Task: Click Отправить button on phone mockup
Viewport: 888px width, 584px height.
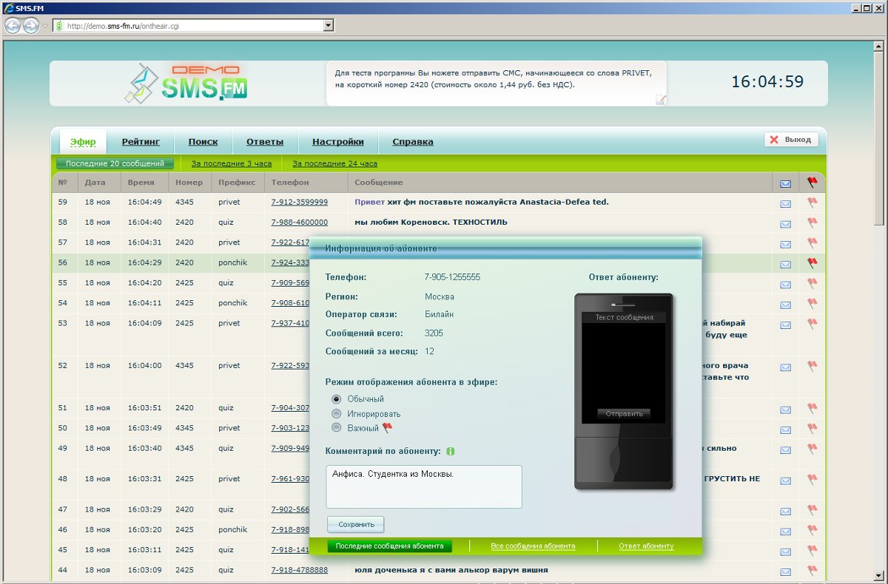Action: pos(625,414)
